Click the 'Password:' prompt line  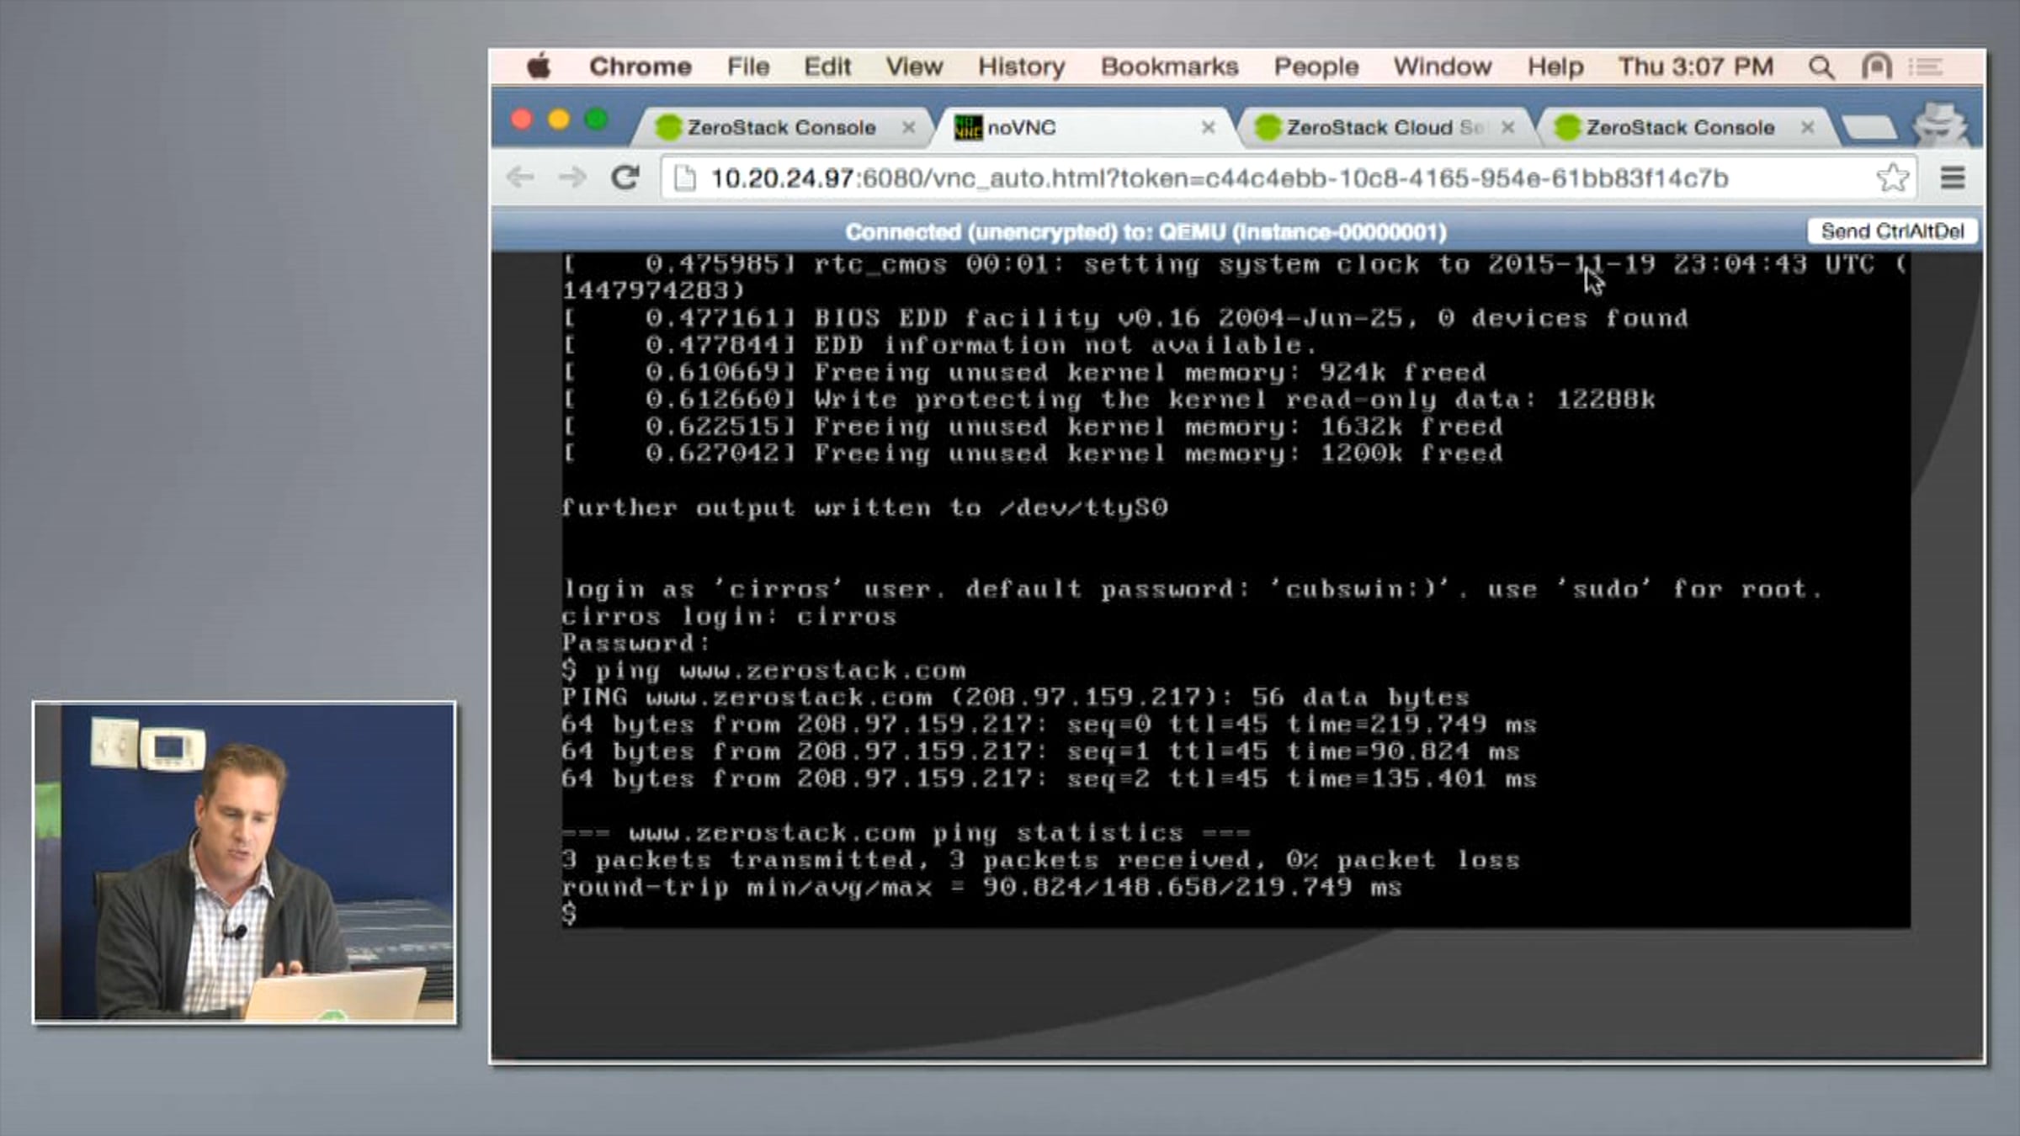click(x=636, y=644)
